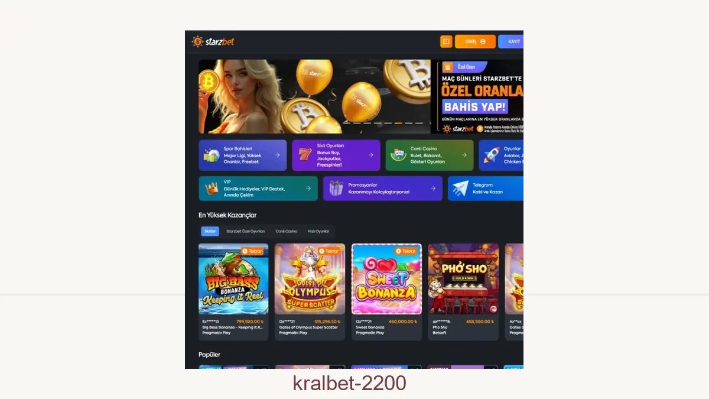Click Tekrar on Big Bass Bonanza

coord(253,251)
